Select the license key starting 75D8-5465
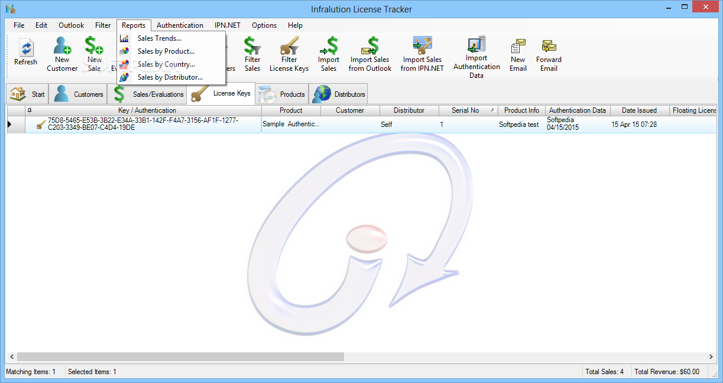 pos(143,125)
